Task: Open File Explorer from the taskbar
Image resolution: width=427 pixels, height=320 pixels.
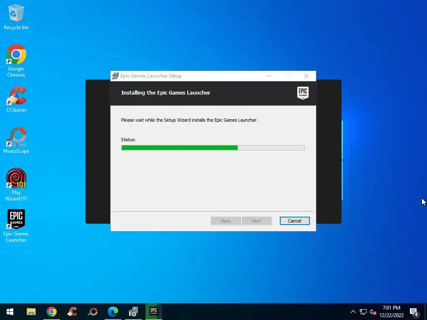Action: pyautogui.click(x=31, y=312)
